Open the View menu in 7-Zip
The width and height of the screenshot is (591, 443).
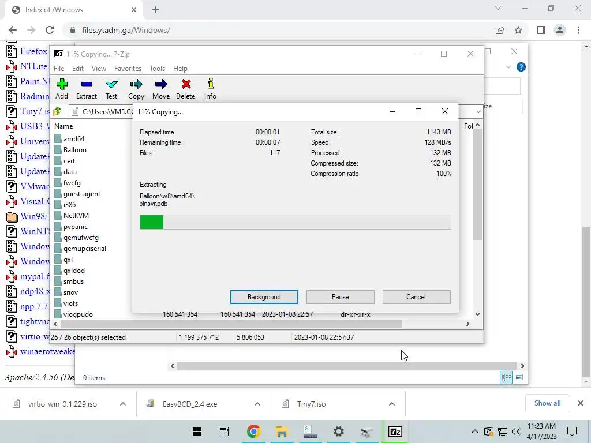[99, 69]
